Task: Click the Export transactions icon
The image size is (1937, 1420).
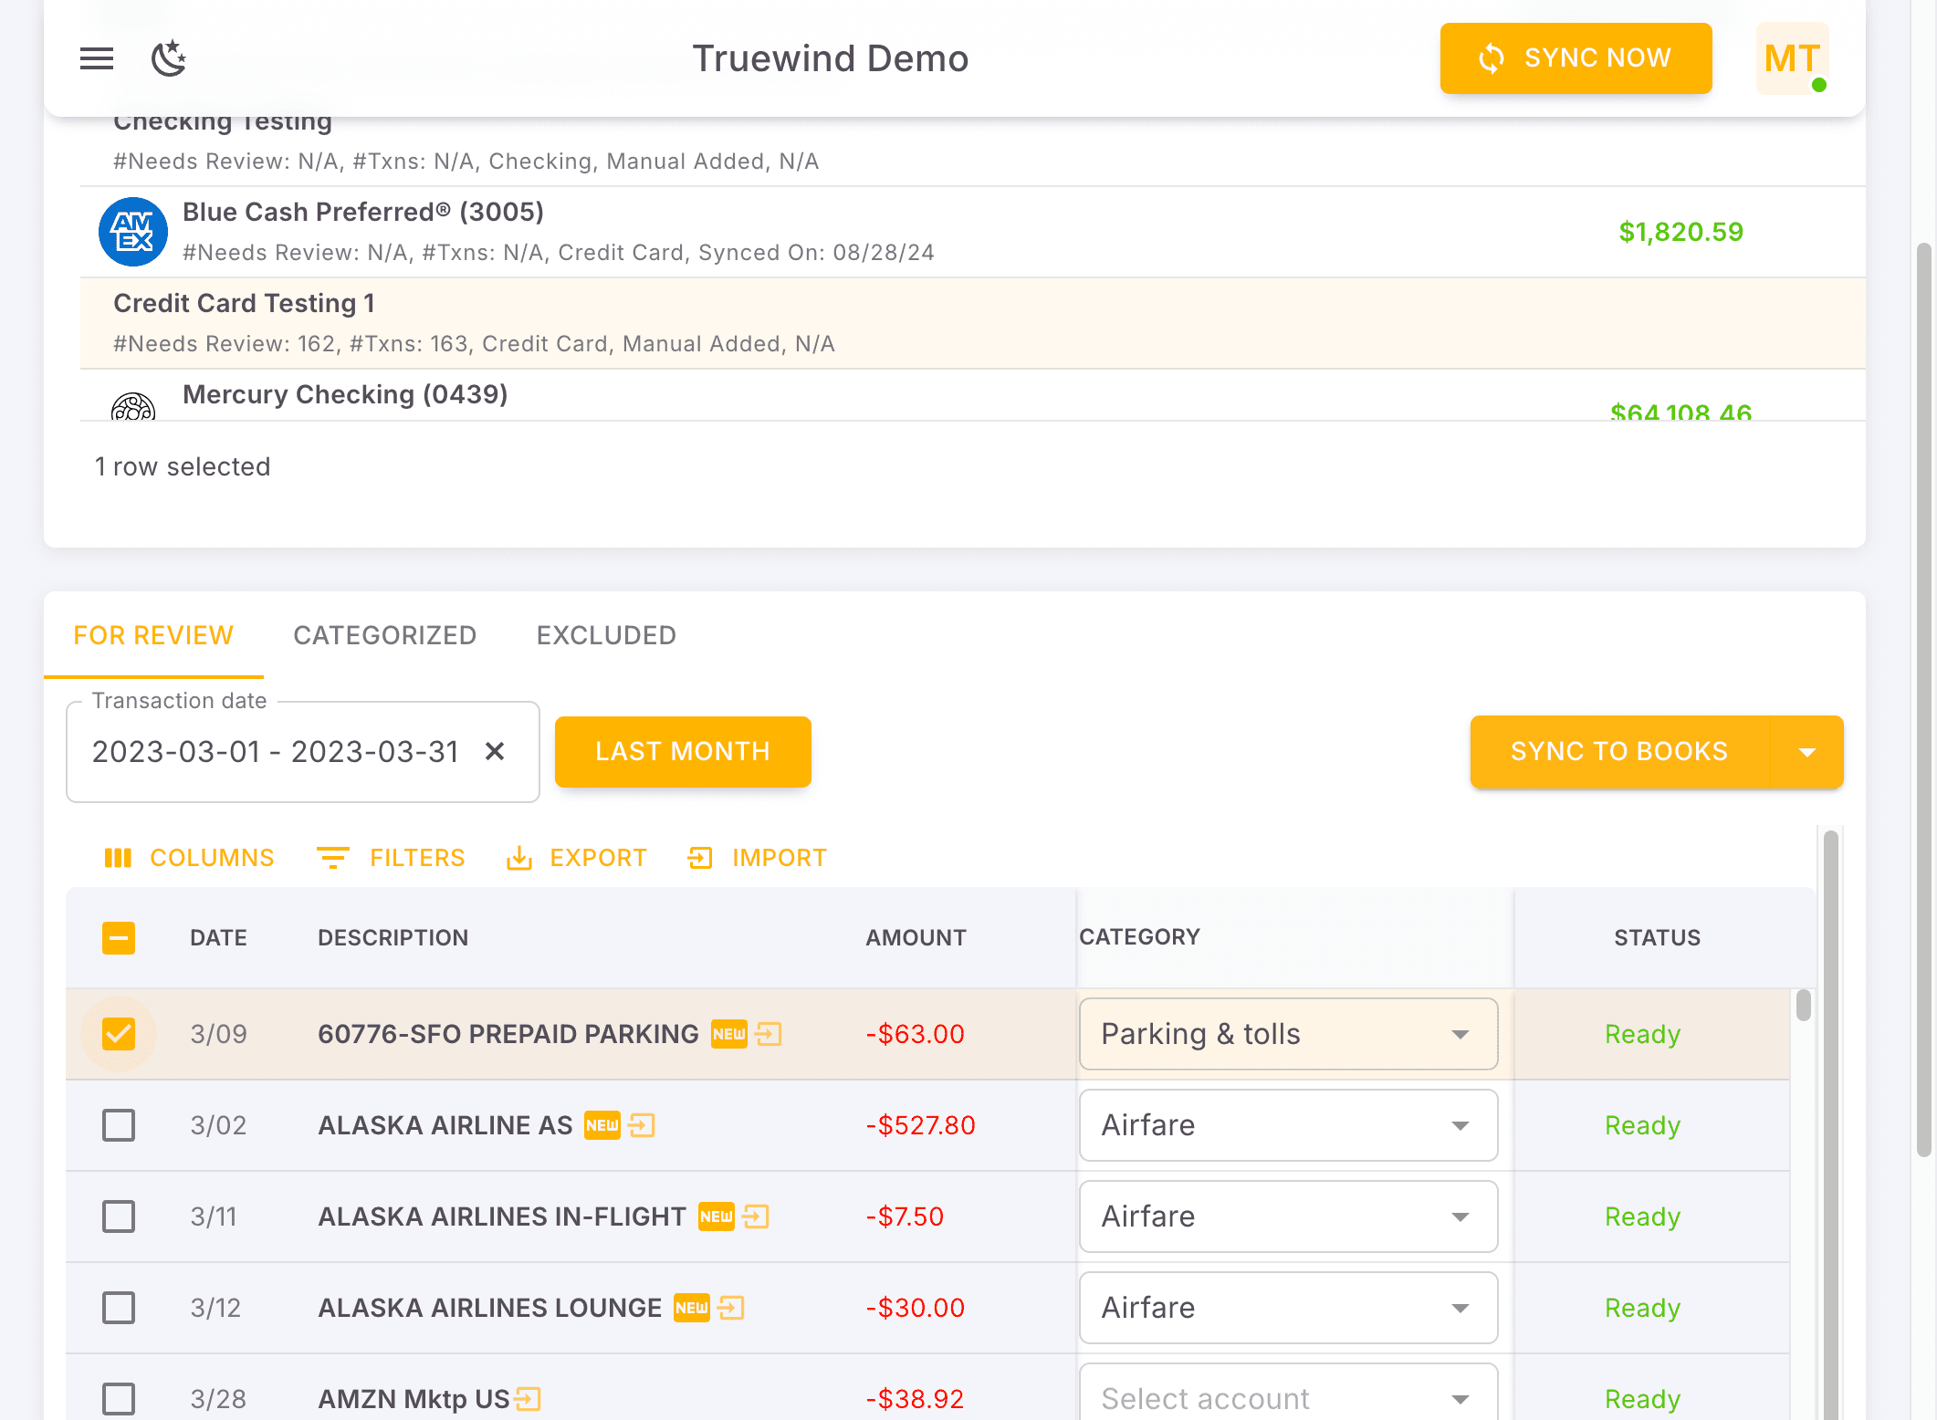Action: click(x=518, y=857)
